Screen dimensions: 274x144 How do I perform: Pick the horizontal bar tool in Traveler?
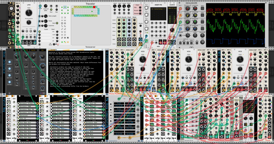pos(62,20)
